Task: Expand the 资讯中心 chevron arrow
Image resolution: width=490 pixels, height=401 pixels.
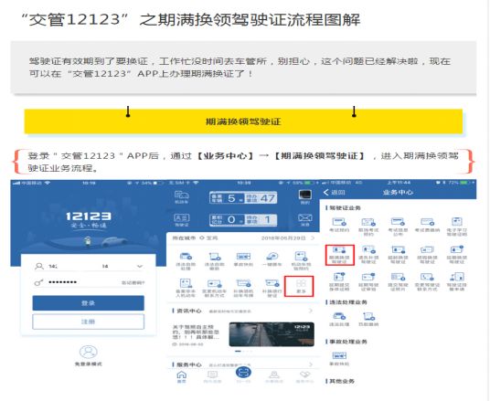Action: (x=311, y=311)
